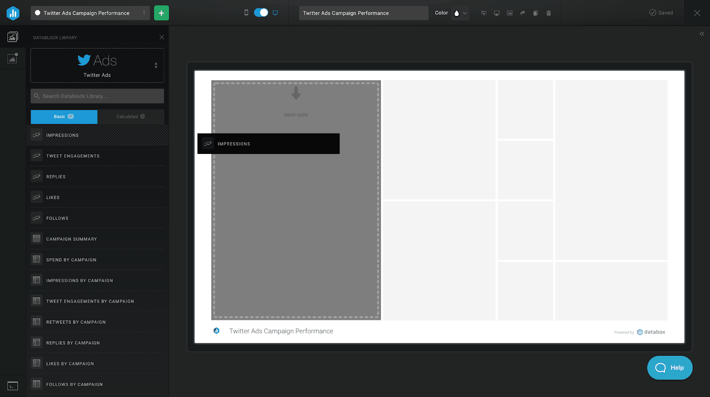Open the databoard selector dropdown
This screenshot has width=710, height=397.
point(90,13)
